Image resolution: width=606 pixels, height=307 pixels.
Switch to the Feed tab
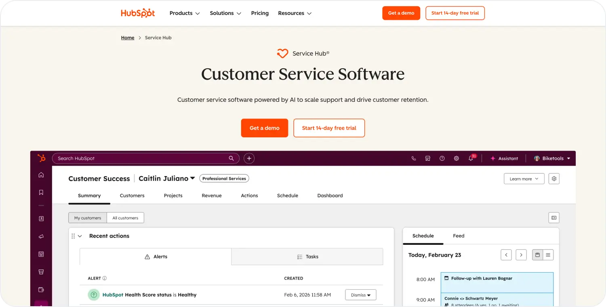click(459, 236)
